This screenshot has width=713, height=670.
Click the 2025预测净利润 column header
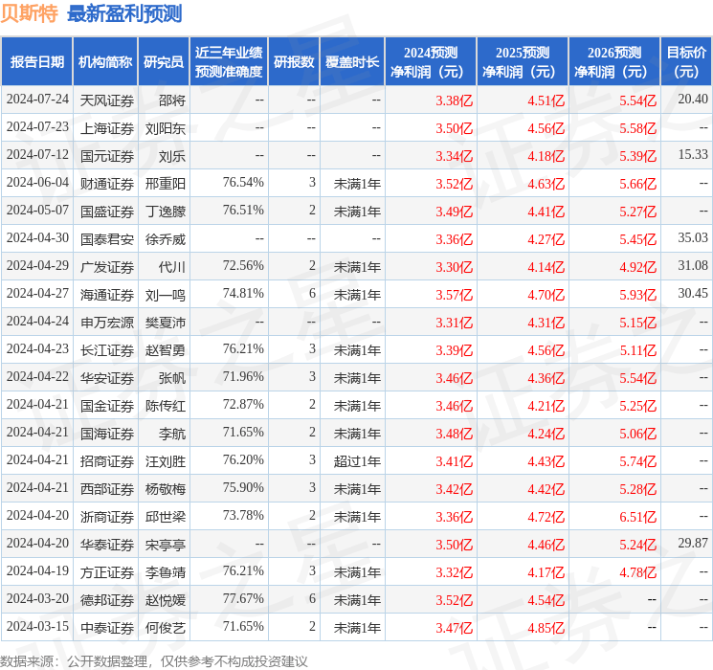pyautogui.click(x=523, y=61)
